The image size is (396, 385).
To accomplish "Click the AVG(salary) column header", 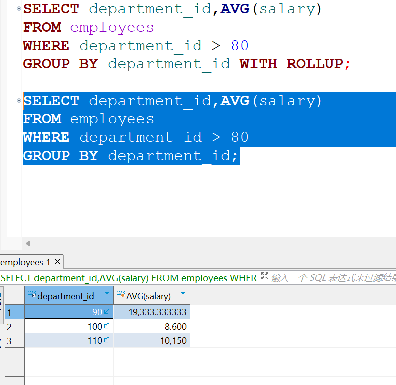I will (x=148, y=296).
